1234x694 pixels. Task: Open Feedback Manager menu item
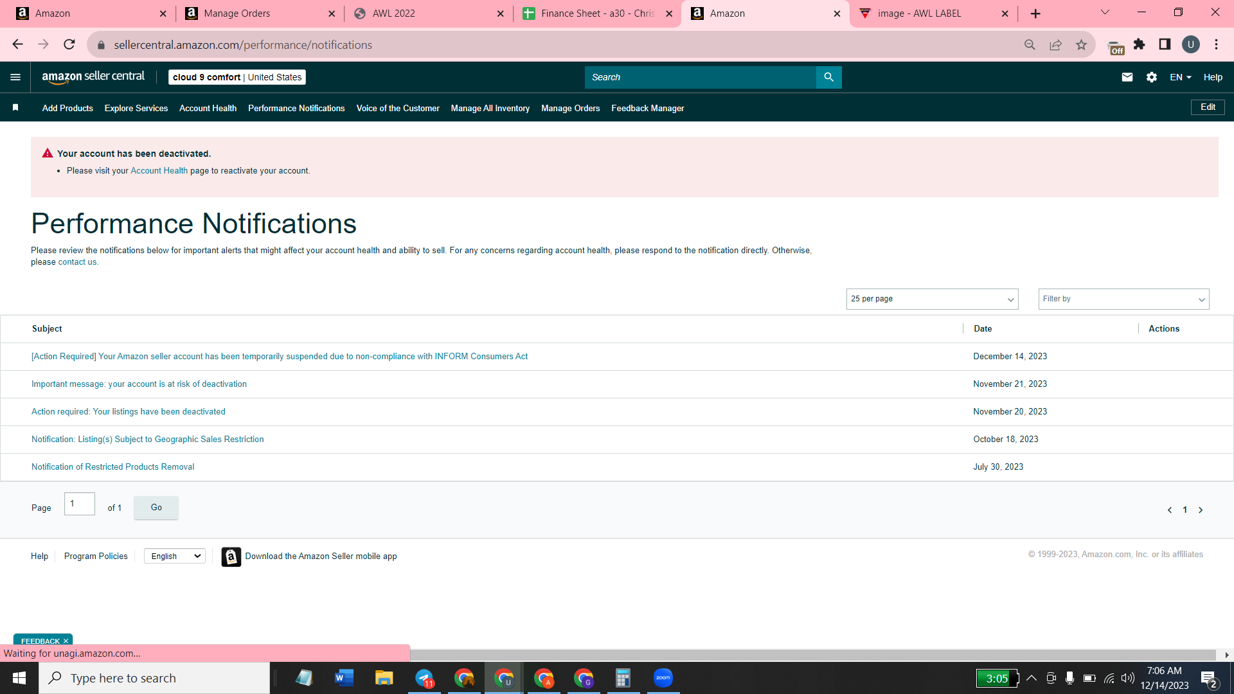click(648, 108)
